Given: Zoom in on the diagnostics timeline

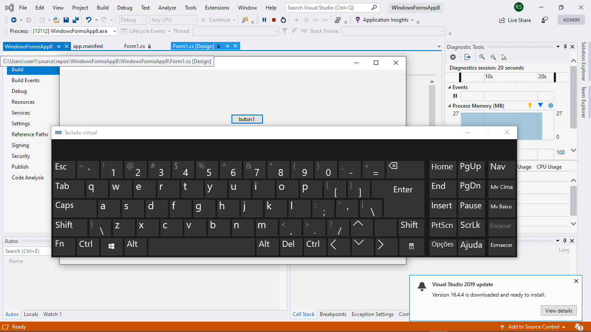Looking at the screenshot, I should click(482, 57).
